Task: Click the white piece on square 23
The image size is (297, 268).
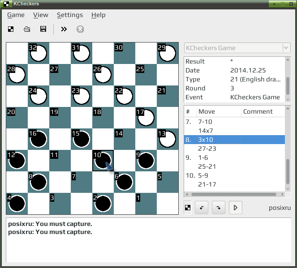Action: click(x=82, y=96)
